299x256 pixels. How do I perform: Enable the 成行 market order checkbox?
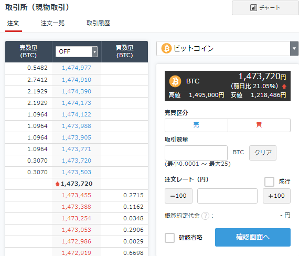point(269,182)
